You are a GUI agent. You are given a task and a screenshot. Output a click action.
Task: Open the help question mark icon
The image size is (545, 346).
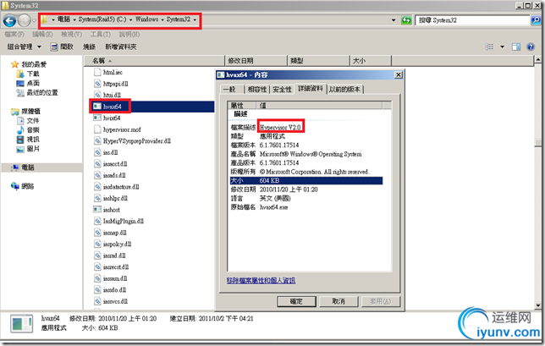point(531,47)
